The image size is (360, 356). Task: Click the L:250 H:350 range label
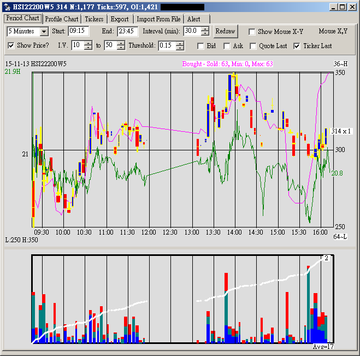pyautogui.click(x=22, y=240)
